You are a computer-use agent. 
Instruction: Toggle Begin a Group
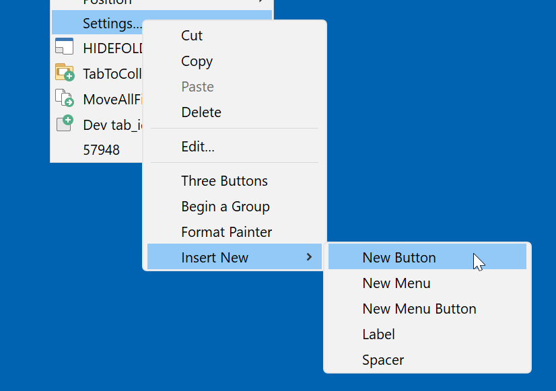(225, 207)
